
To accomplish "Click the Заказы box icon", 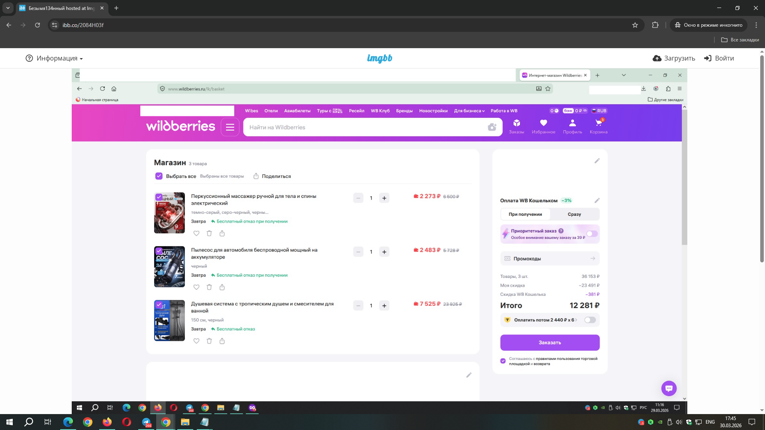I will pyautogui.click(x=516, y=123).
